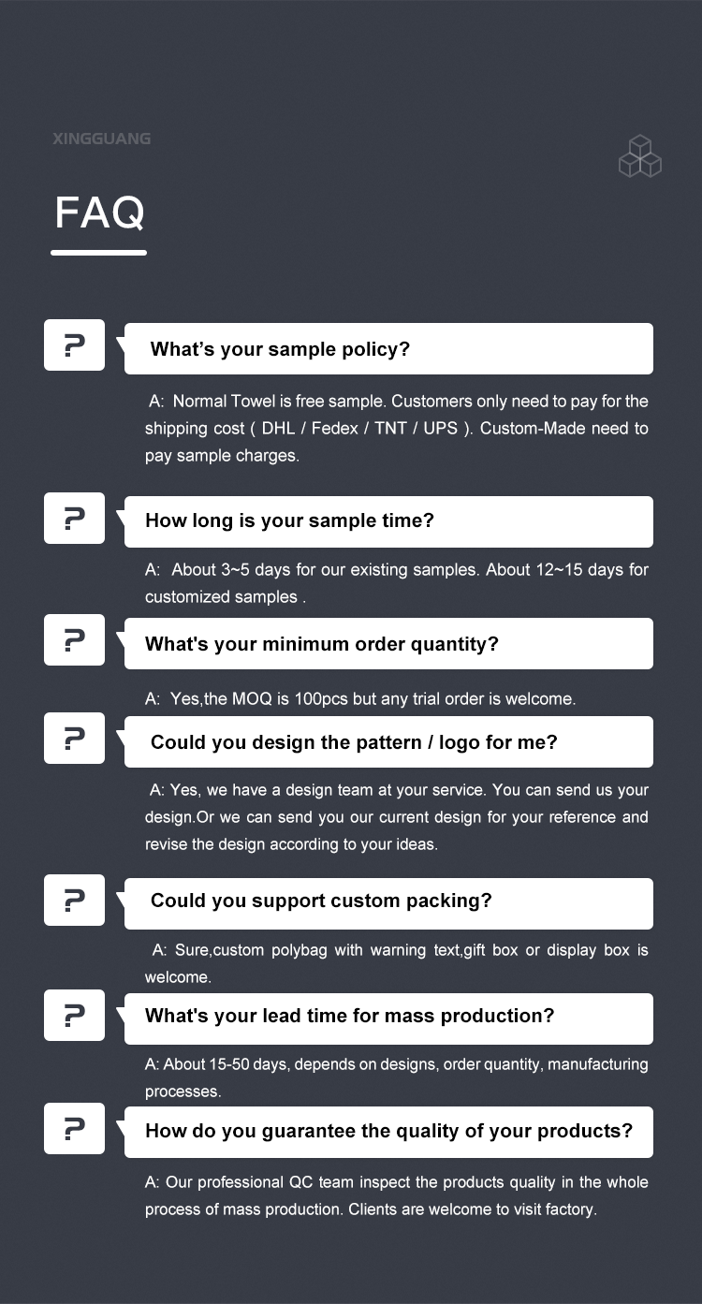This screenshot has height=1304, width=702.
Task: Click the FAQ heading
Action: point(99,213)
